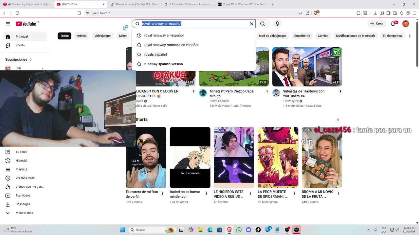Select the Música filter chip

point(82,36)
